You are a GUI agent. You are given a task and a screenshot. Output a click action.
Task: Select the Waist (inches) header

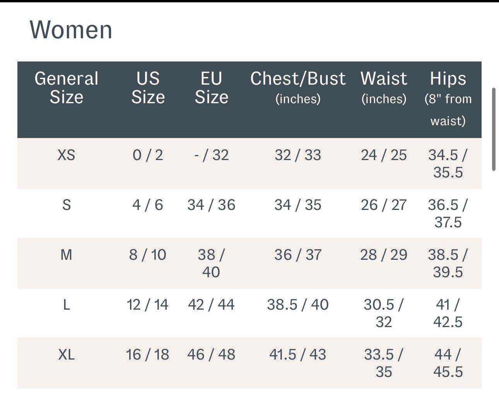coord(384,88)
